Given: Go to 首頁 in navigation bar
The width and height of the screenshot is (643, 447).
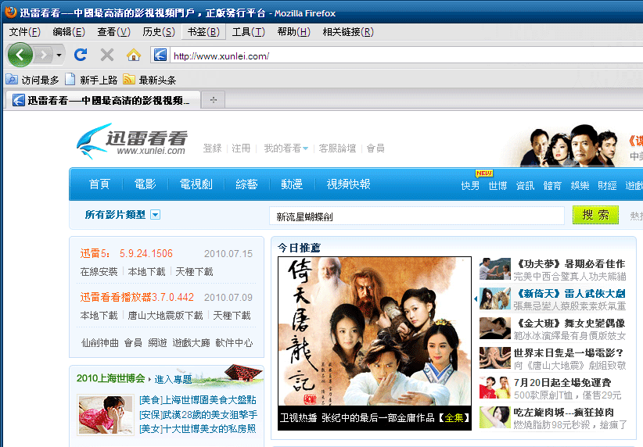Looking at the screenshot, I should coord(99,184).
